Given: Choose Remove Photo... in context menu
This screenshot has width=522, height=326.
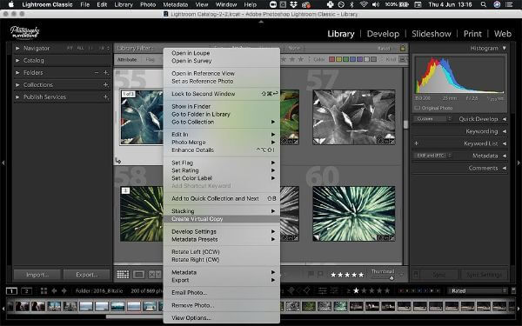Looking at the screenshot, I should pyautogui.click(x=221, y=305).
